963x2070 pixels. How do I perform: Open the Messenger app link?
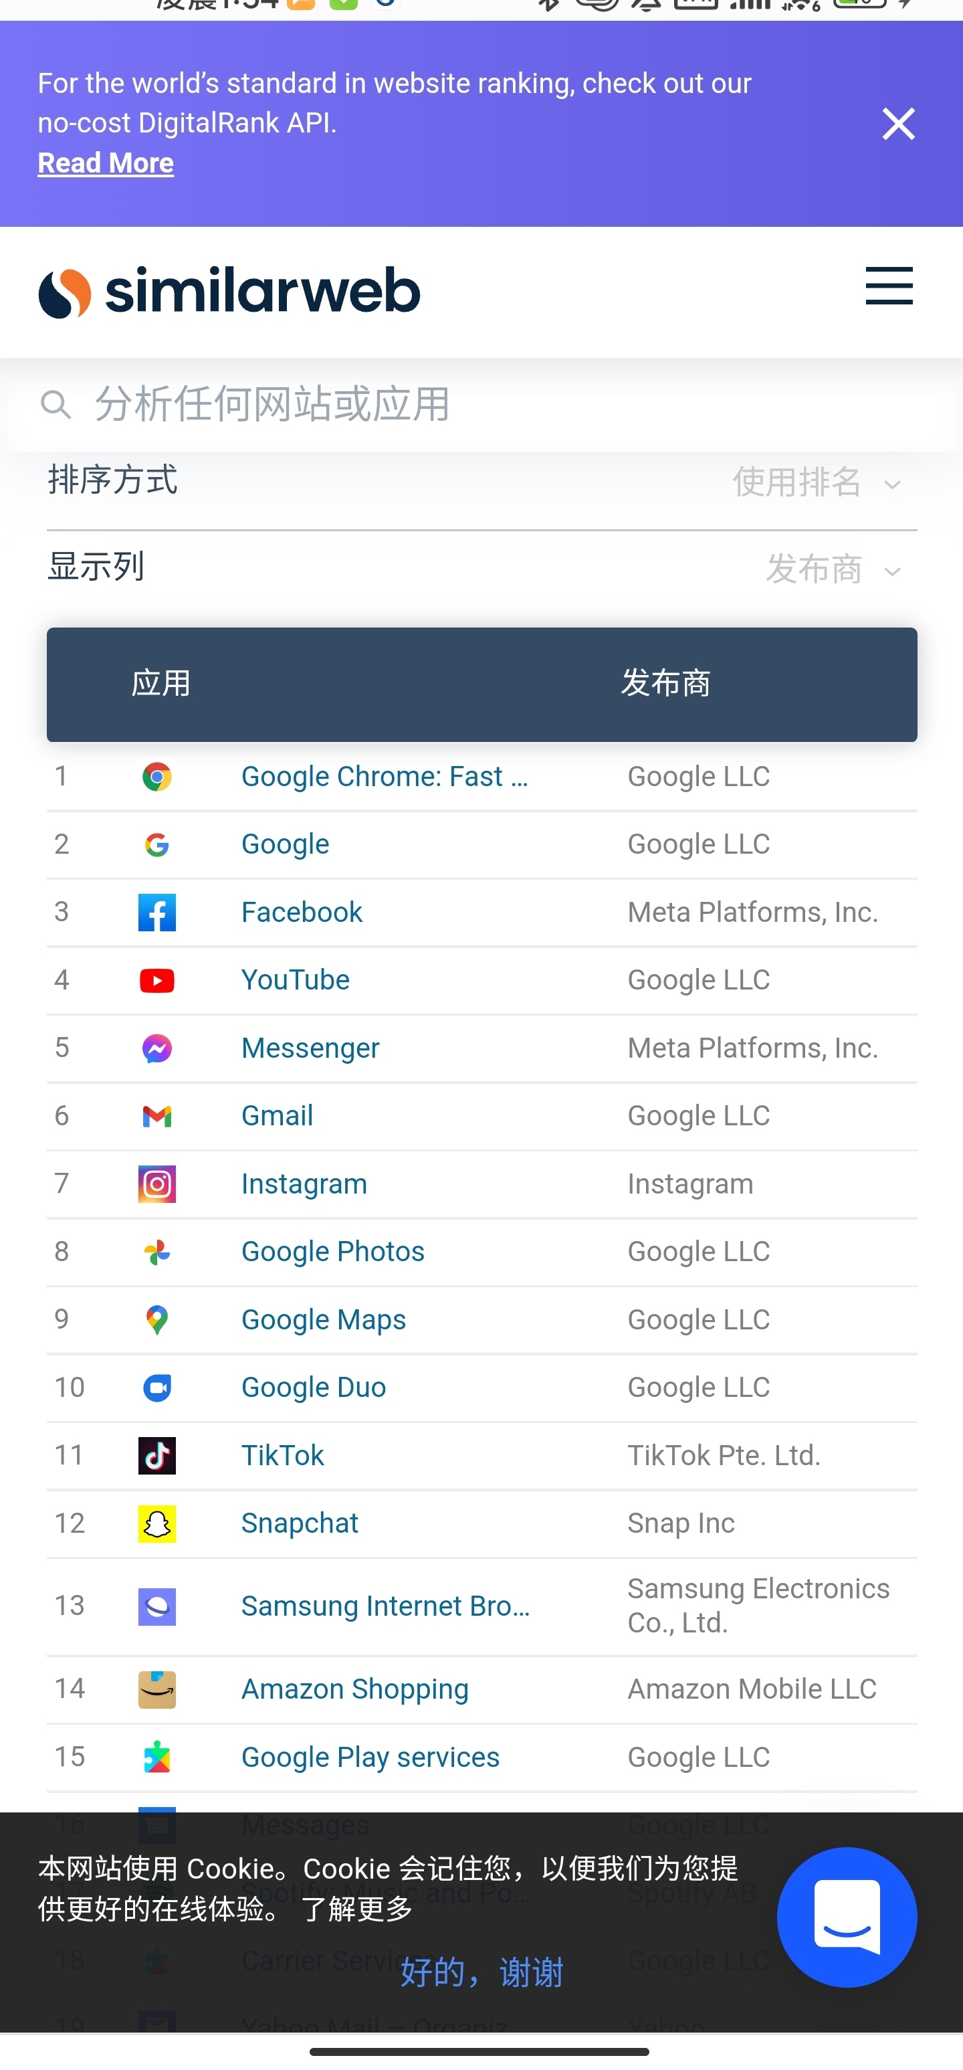tap(311, 1048)
